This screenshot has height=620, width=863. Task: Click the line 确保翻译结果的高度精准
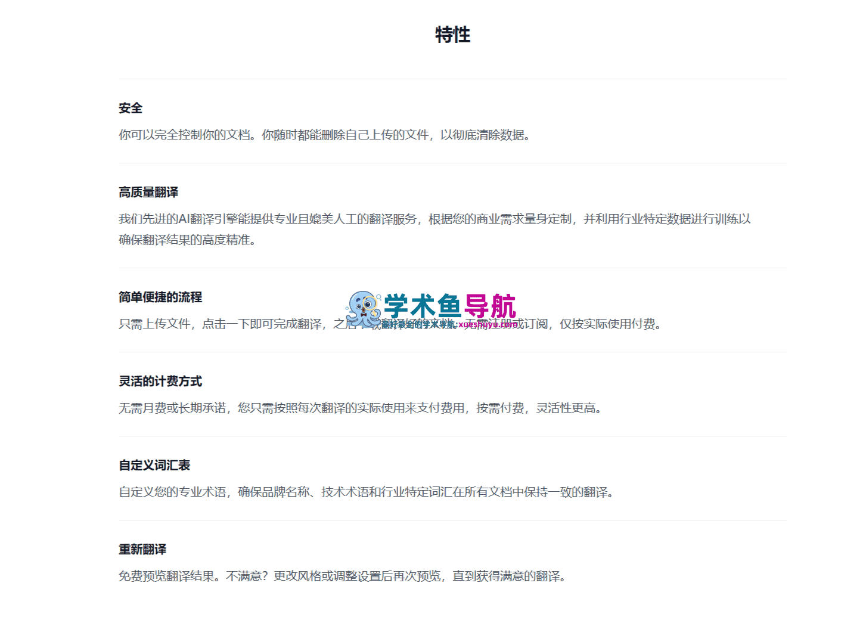187,240
